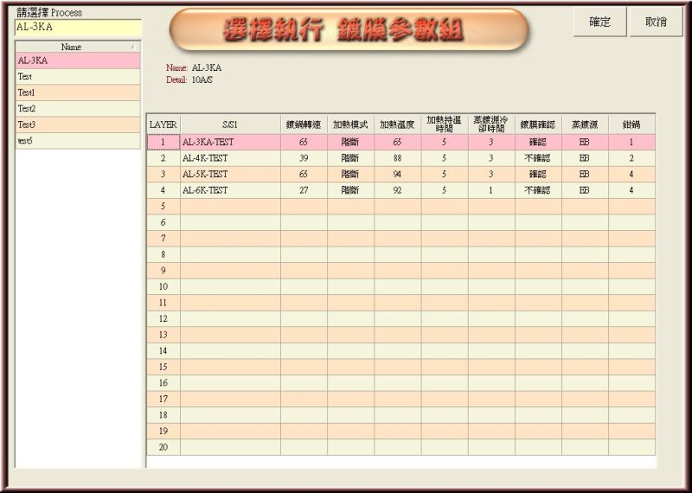Click the LAYER column header
The image size is (692, 493).
[163, 125]
